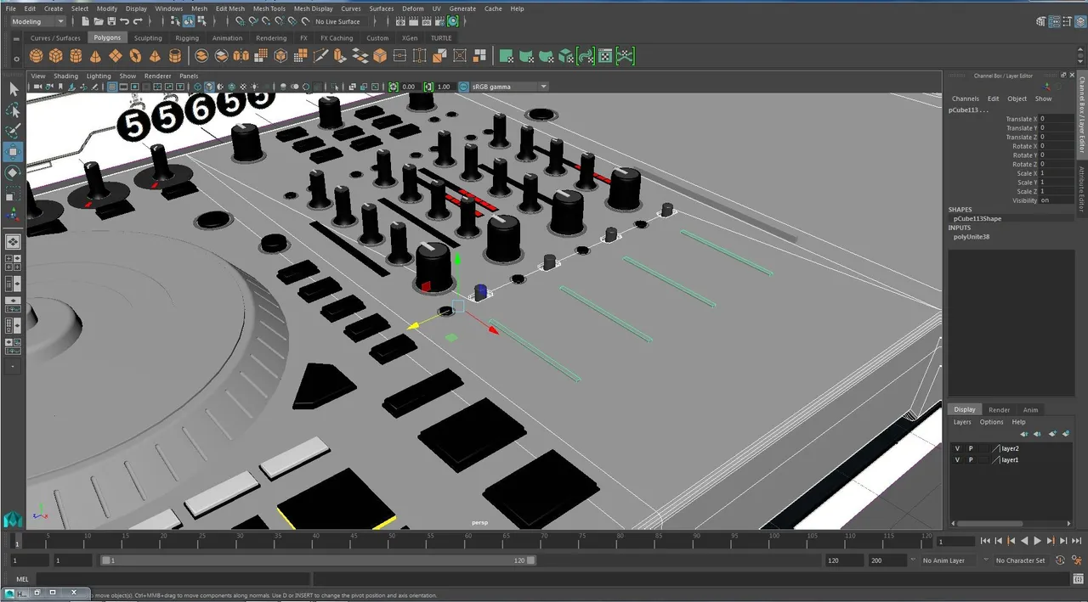Switch to the Rigging shelf tab

pyautogui.click(x=187, y=38)
